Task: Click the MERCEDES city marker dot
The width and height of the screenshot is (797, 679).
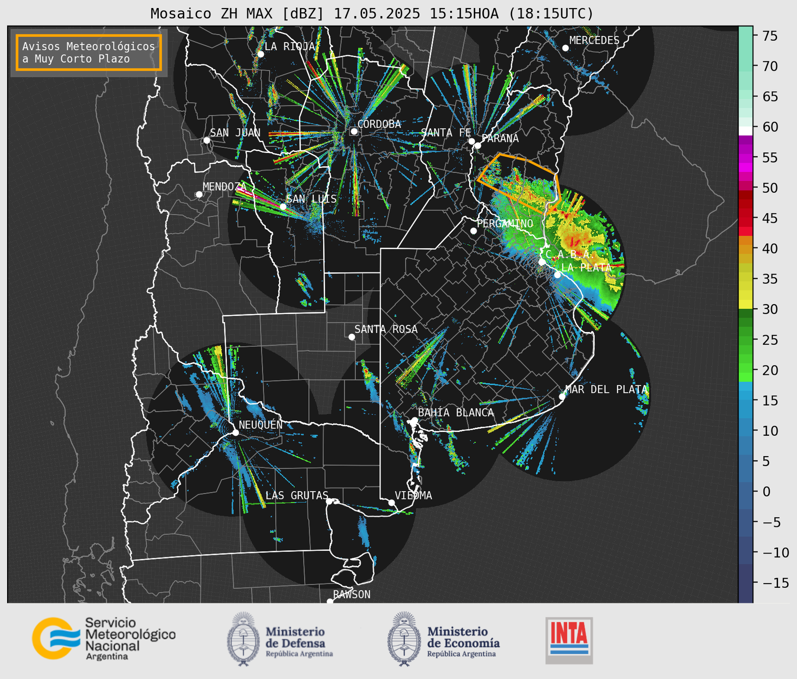Action: (565, 48)
